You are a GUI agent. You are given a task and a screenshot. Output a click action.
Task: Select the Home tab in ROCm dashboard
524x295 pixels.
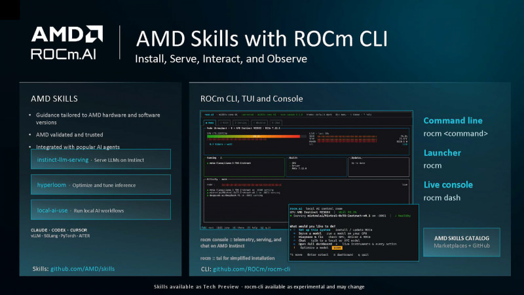point(210,123)
